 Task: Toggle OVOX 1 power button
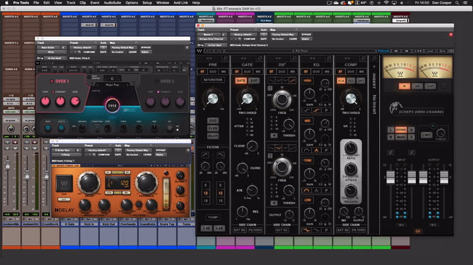(x=52, y=81)
